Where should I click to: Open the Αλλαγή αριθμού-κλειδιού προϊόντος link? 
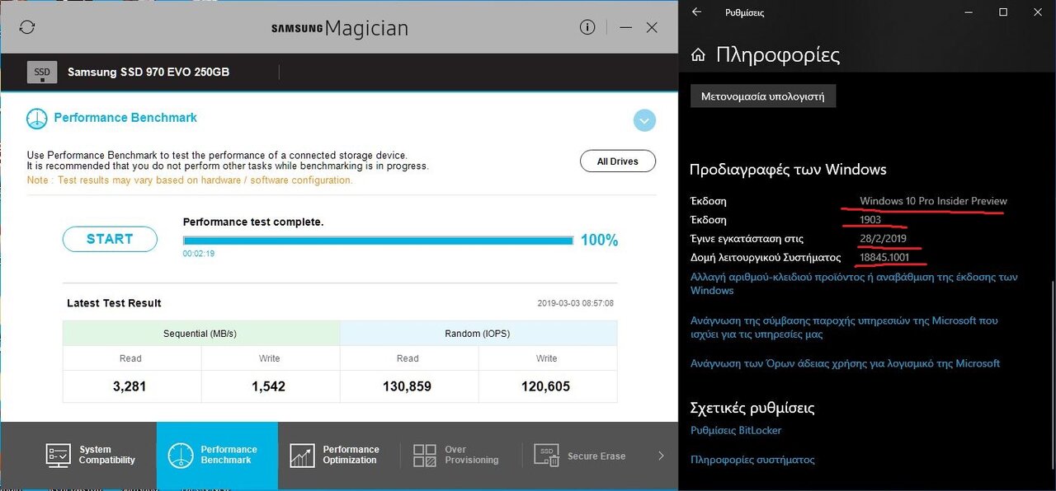(854, 283)
